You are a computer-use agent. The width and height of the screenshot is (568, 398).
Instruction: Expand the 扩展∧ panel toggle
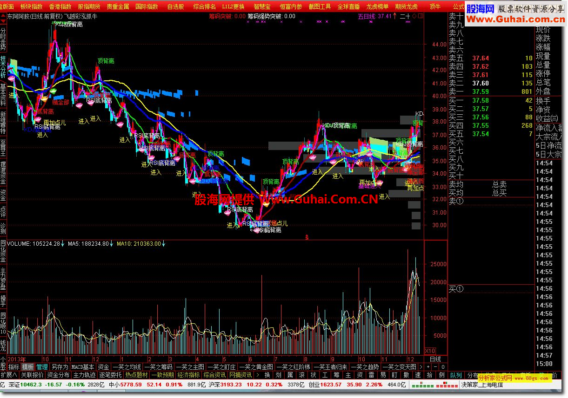tap(9, 375)
